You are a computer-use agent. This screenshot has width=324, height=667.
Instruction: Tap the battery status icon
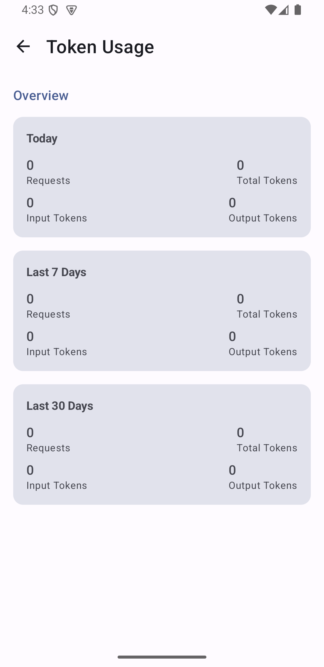tap(298, 10)
